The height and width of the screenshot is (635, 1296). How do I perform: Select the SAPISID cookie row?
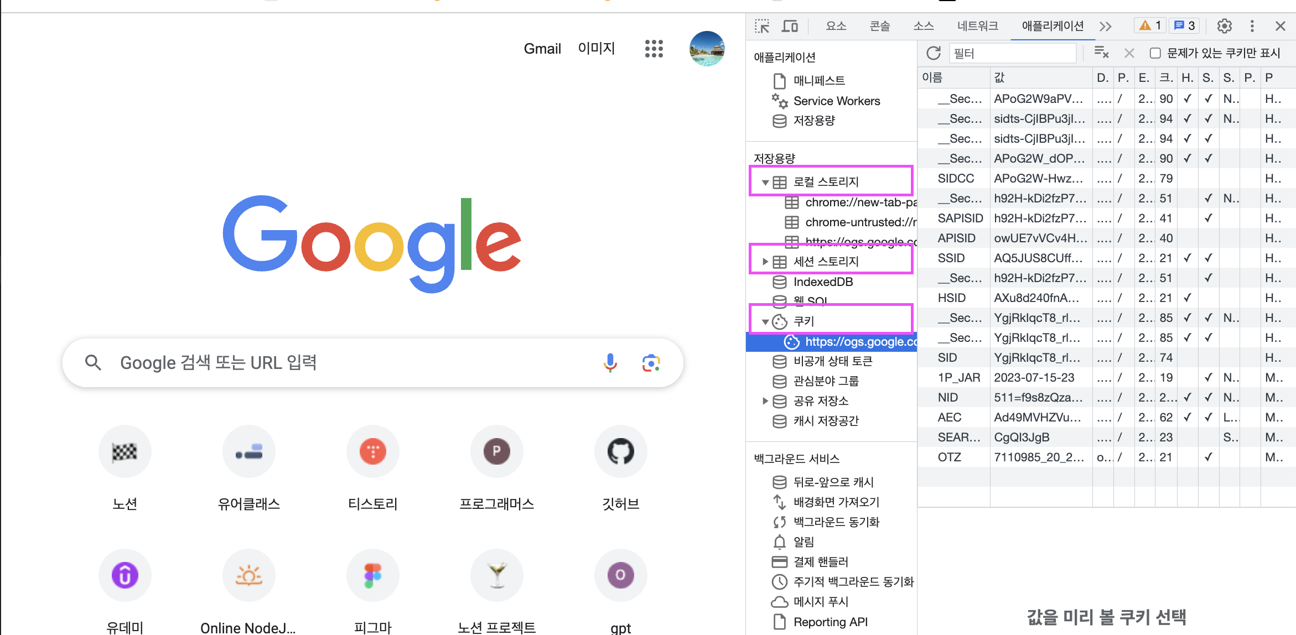1107,218
